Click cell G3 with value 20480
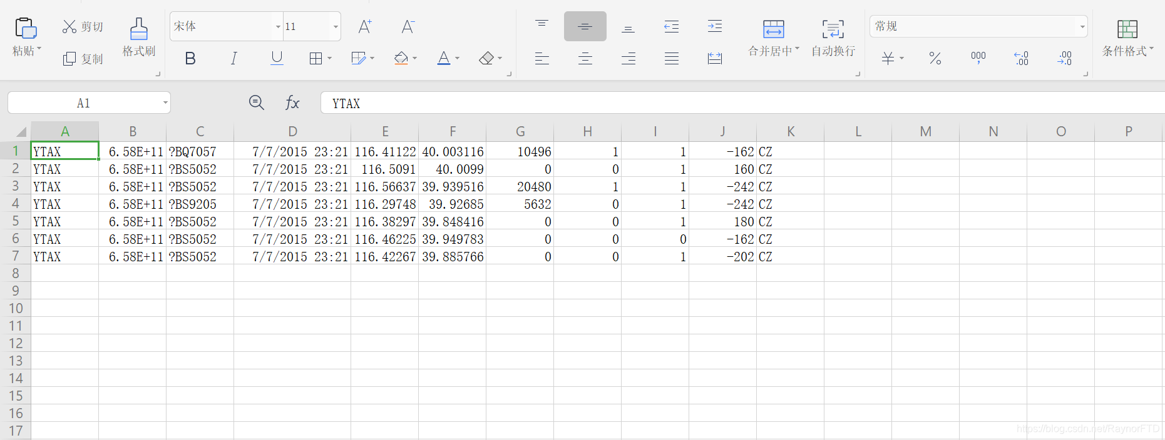 tap(520, 186)
